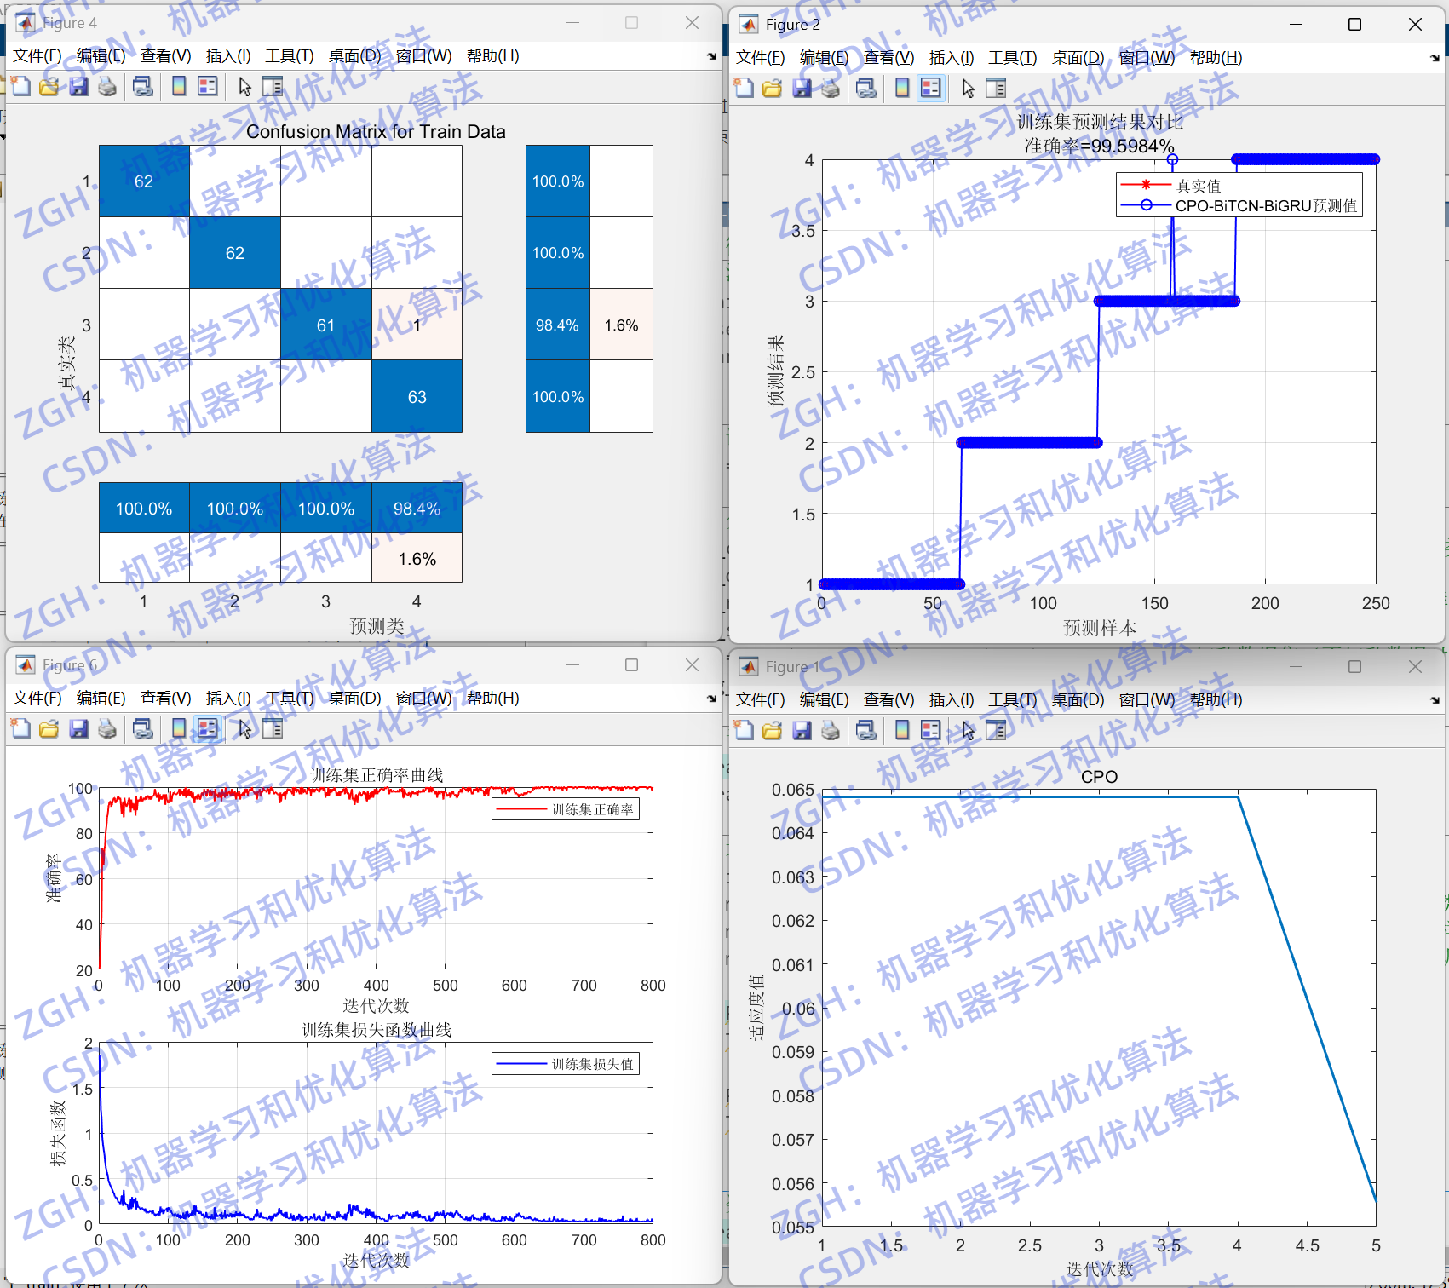Viewport: 1449px width, 1288px height.
Task: Save Figure 6 with the floppy icon
Action: pyautogui.click(x=78, y=728)
